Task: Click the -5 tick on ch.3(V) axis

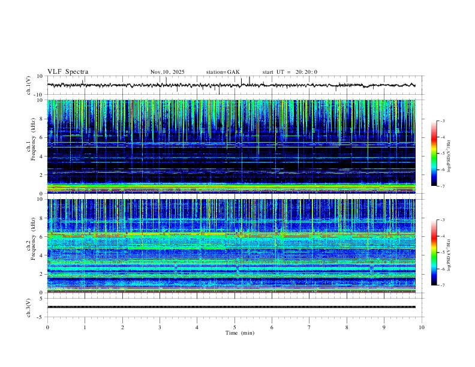Action: tap(41, 317)
